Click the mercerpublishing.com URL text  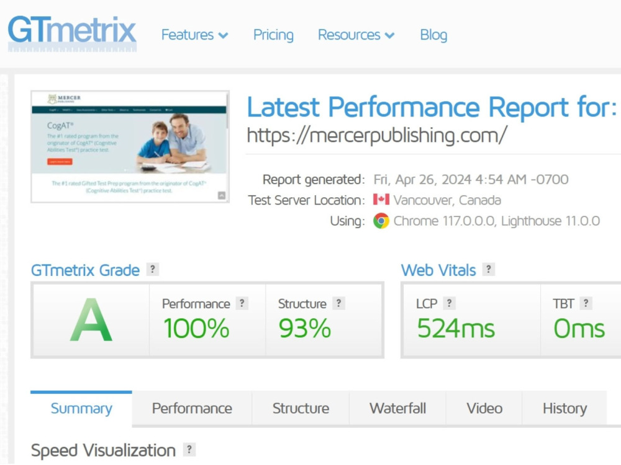click(377, 135)
